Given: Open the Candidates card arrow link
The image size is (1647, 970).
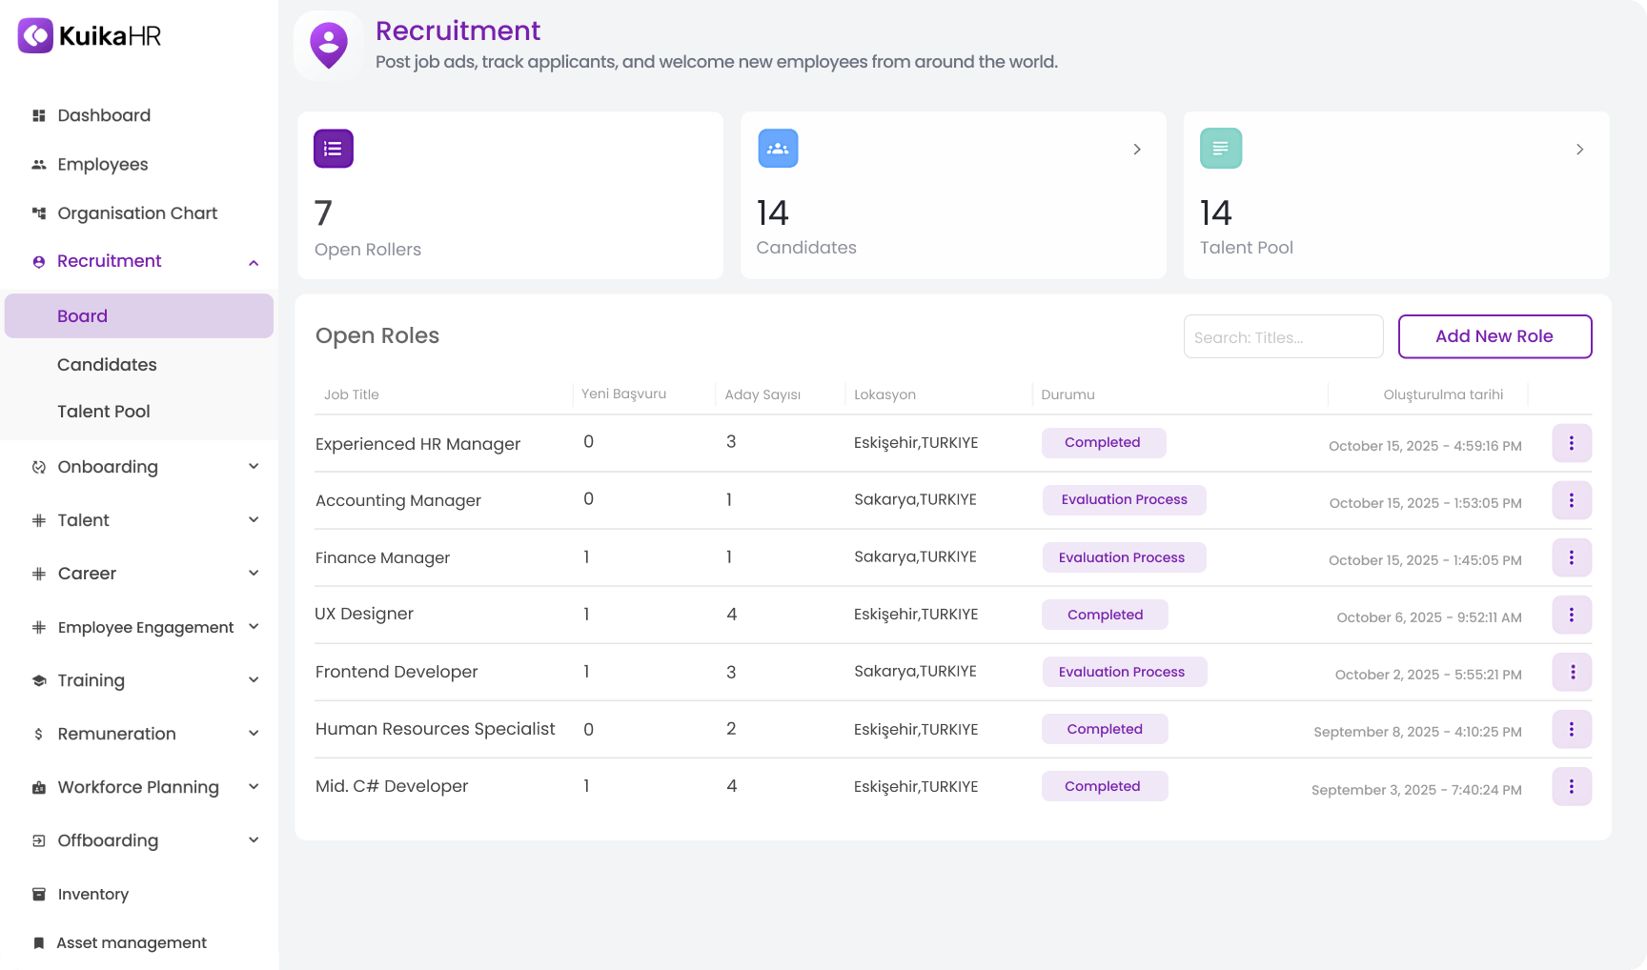Looking at the screenshot, I should (1137, 149).
